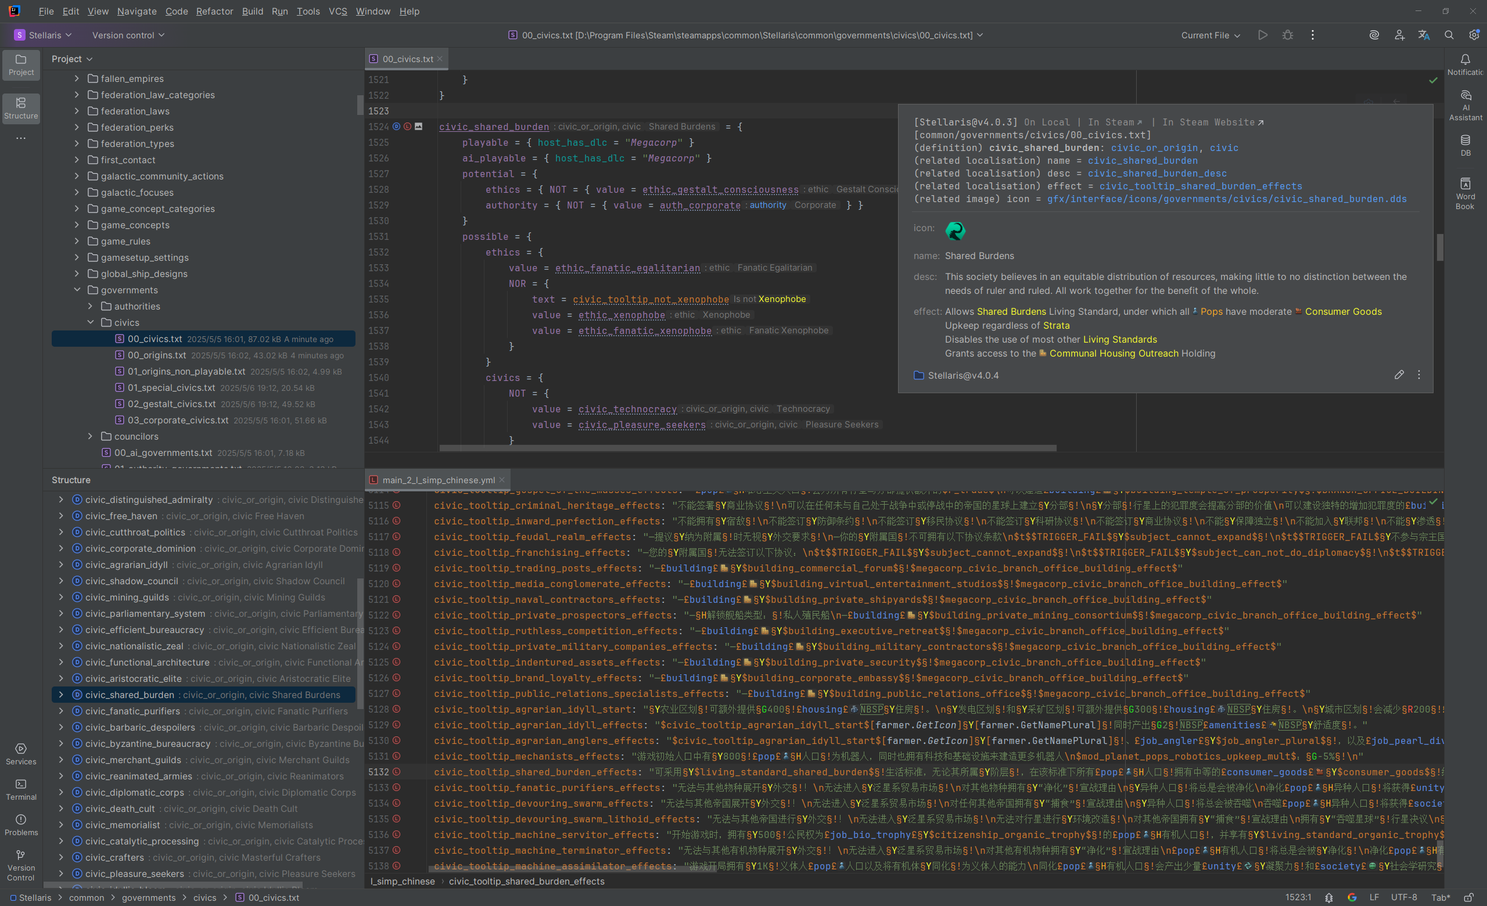This screenshot has width=1487, height=906.
Task: Click the LF line separator indicator
Action: point(1374,897)
